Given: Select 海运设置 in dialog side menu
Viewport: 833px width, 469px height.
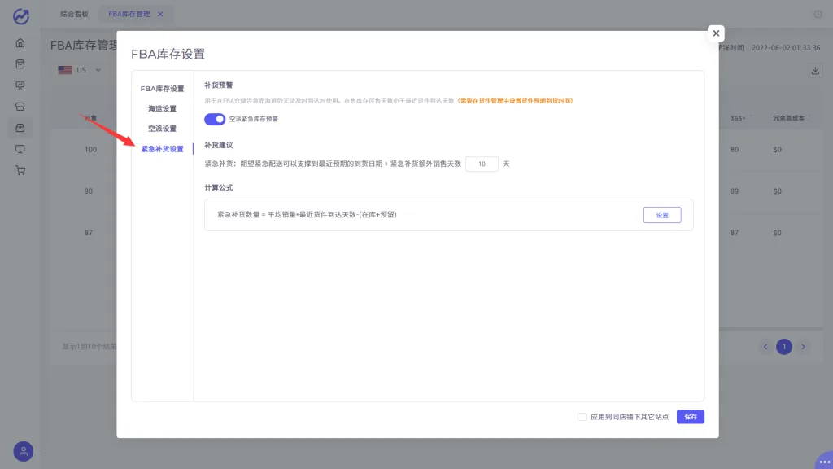Looking at the screenshot, I should click(x=162, y=108).
